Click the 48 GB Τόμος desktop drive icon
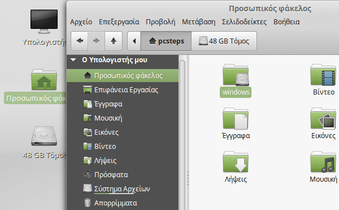Screen dimensions: 339x210 44,136
